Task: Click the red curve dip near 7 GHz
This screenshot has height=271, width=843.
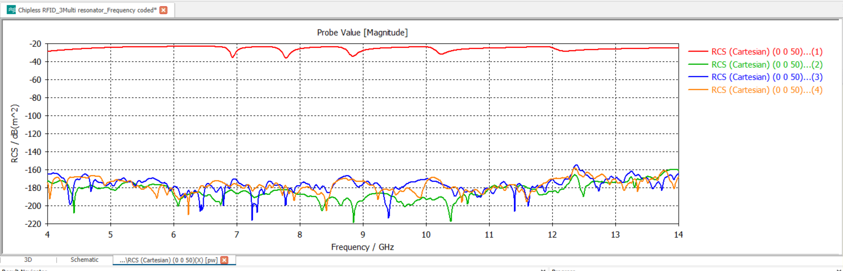Action: tap(233, 57)
